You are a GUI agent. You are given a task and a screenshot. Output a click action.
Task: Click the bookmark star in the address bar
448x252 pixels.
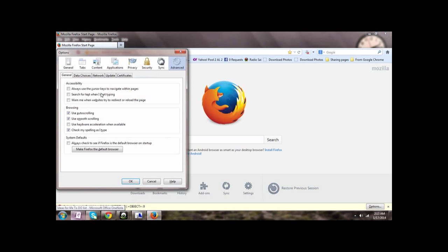(290, 52)
